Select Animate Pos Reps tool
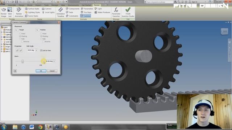This screenshot has width=232, height=130. 86,12
